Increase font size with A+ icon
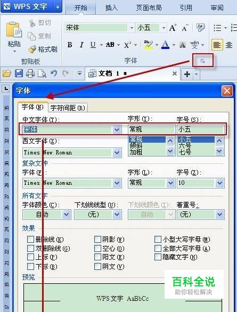237x312 pixels. point(173,28)
